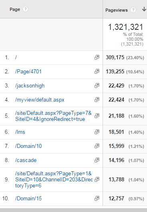Open the /jacksonhigh page link
This screenshot has height=212, width=147.
coord(30,86)
